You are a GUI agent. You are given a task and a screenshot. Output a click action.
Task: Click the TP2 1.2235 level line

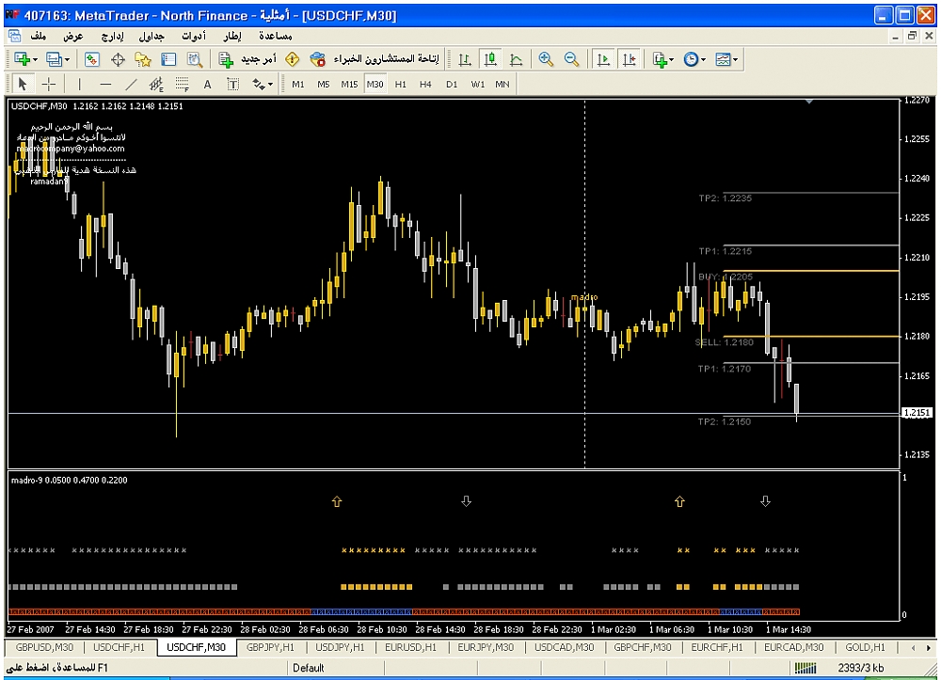[810, 193]
